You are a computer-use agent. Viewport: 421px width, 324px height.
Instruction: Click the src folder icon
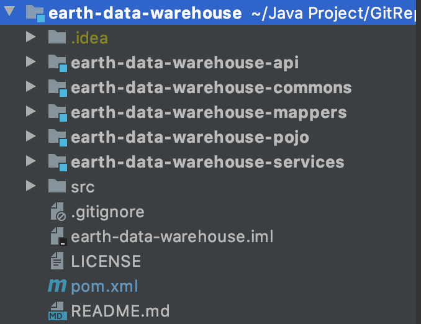tap(57, 186)
